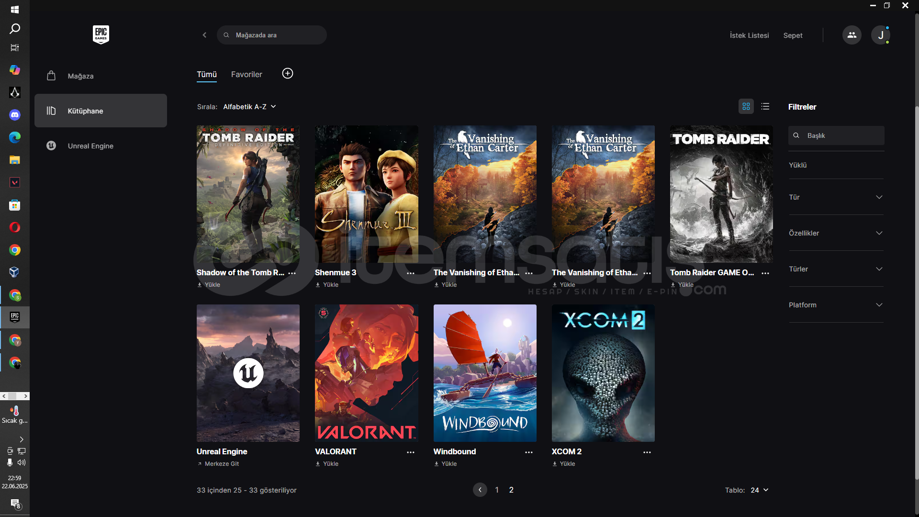Screen dimensions: 919x517
Task: Expand the Türler filter
Action: [x=836, y=269]
